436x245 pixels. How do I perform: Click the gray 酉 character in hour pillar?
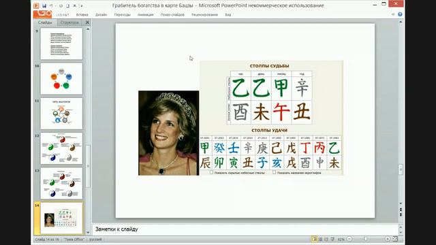coord(240,112)
